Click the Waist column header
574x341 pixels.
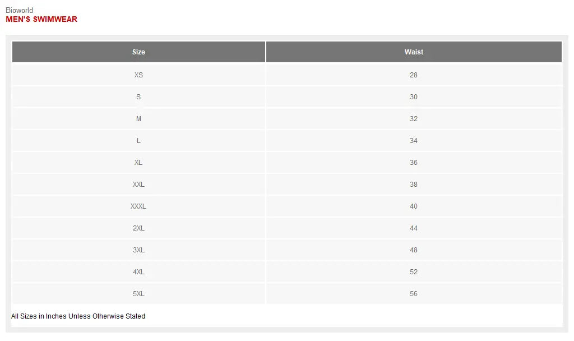[414, 52]
